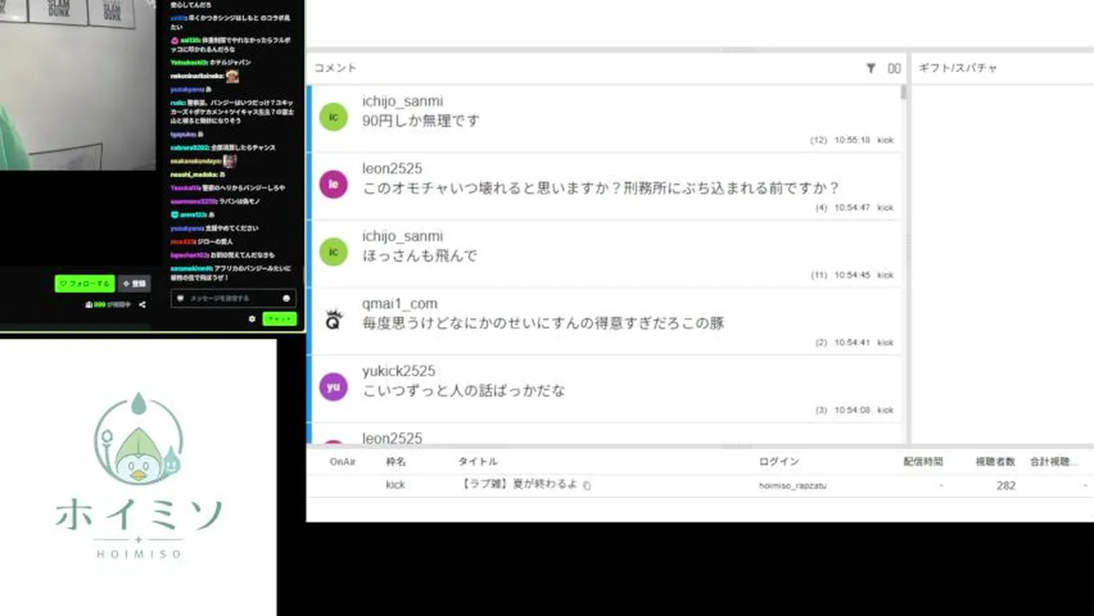Select comment こいつずっと人の話ばっかだな
Screen dimensions: 1094x616
point(464,391)
